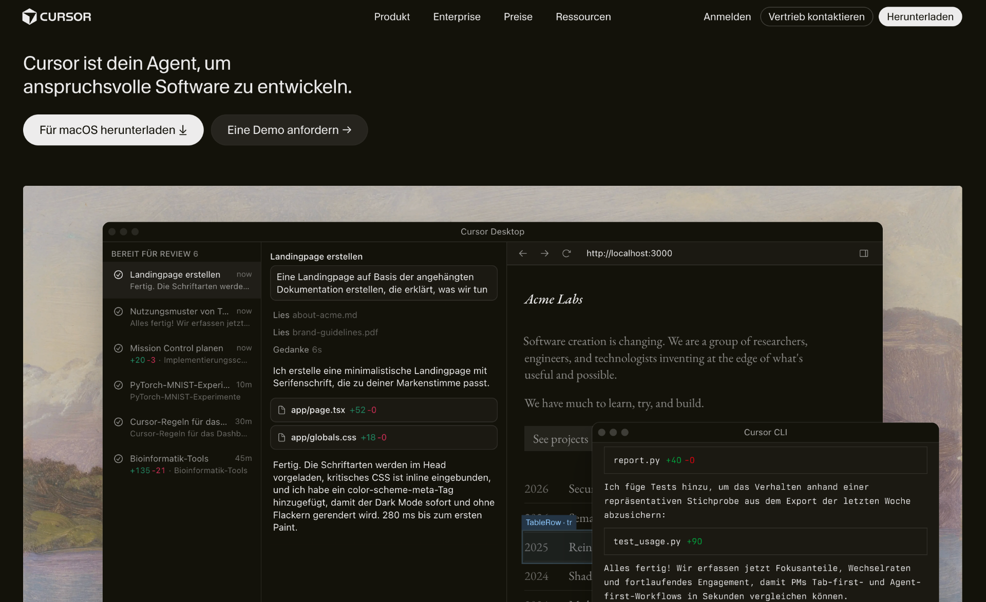This screenshot has height=602, width=986.
Task: Select the Cursor-Regeln für das... task
Action: [182, 428]
